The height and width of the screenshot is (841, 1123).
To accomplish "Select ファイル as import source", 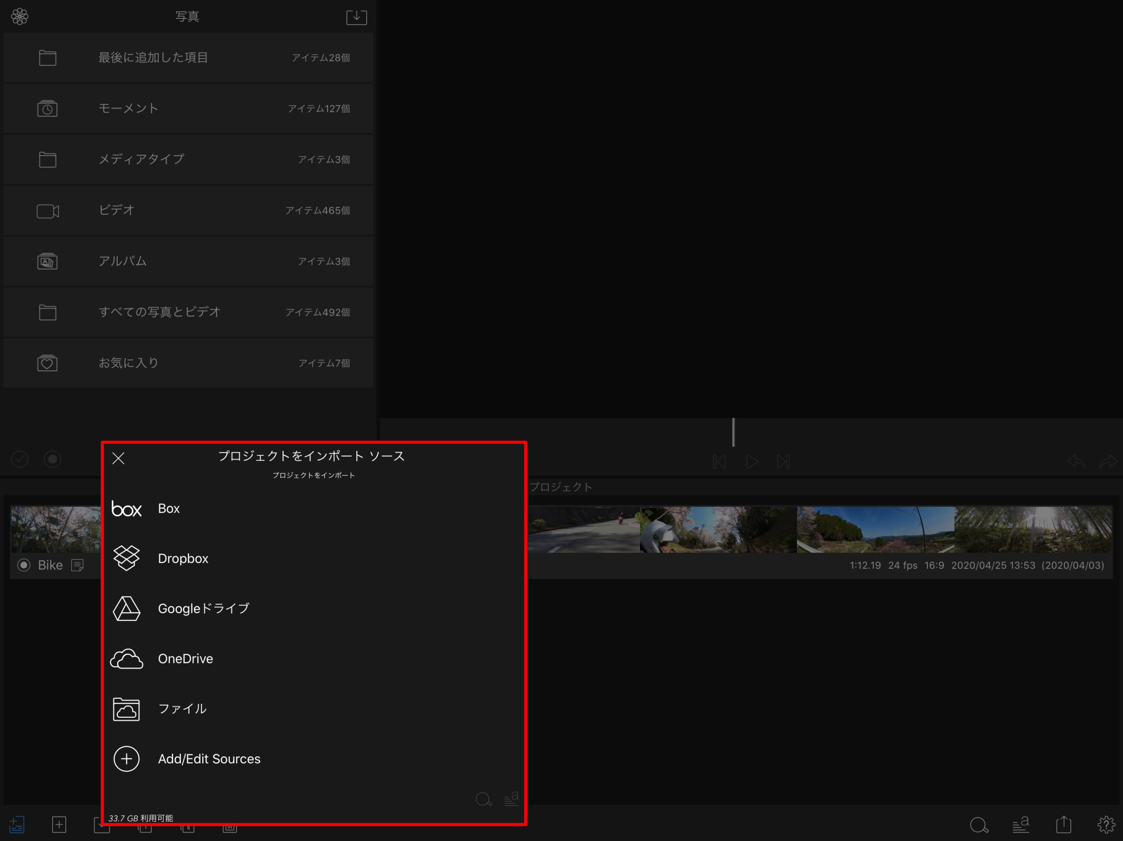I will point(314,709).
